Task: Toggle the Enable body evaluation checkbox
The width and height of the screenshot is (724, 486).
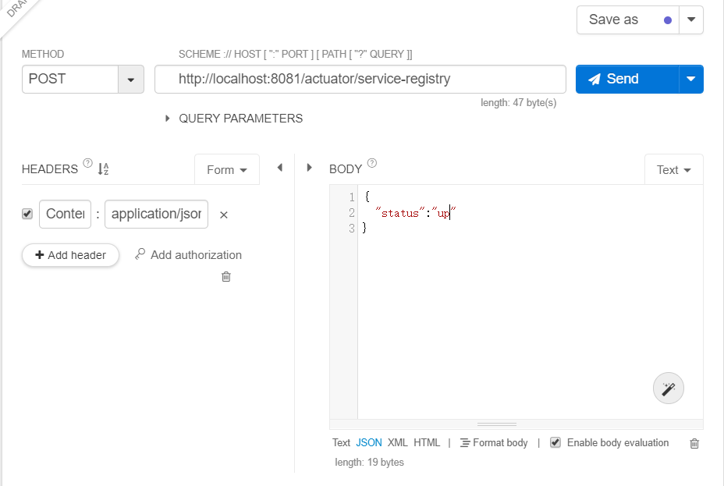Action: click(x=555, y=442)
